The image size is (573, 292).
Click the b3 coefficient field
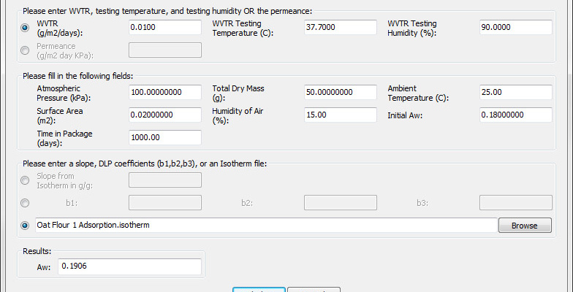(516, 203)
